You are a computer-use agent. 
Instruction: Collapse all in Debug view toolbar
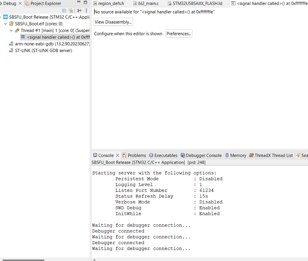tap(64, 11)
